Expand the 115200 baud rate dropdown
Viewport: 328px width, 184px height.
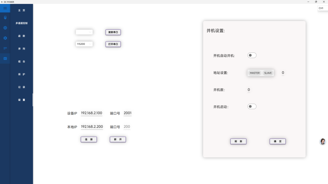[84, 44]
